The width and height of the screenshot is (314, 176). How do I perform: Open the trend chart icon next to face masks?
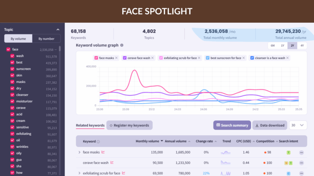coord(103,152)
